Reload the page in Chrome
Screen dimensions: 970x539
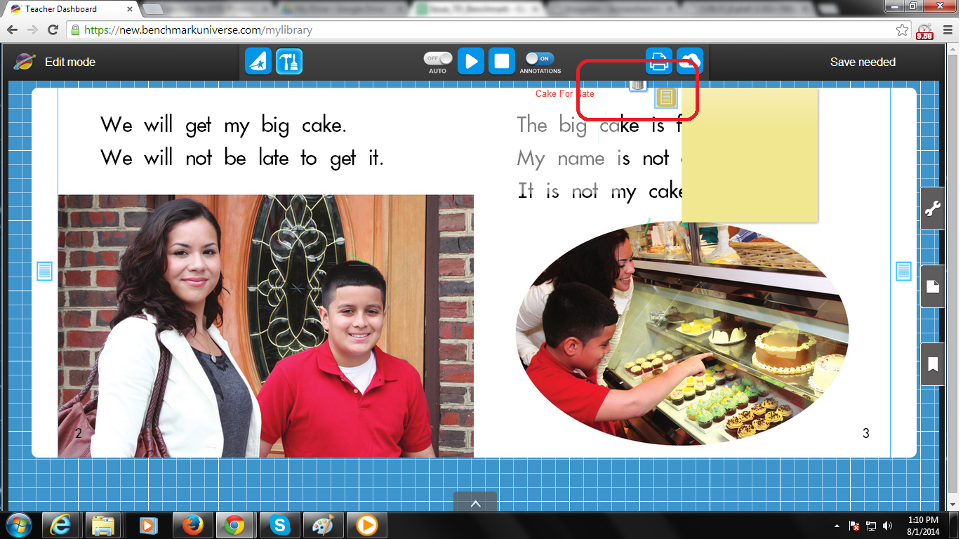(53, 30)
